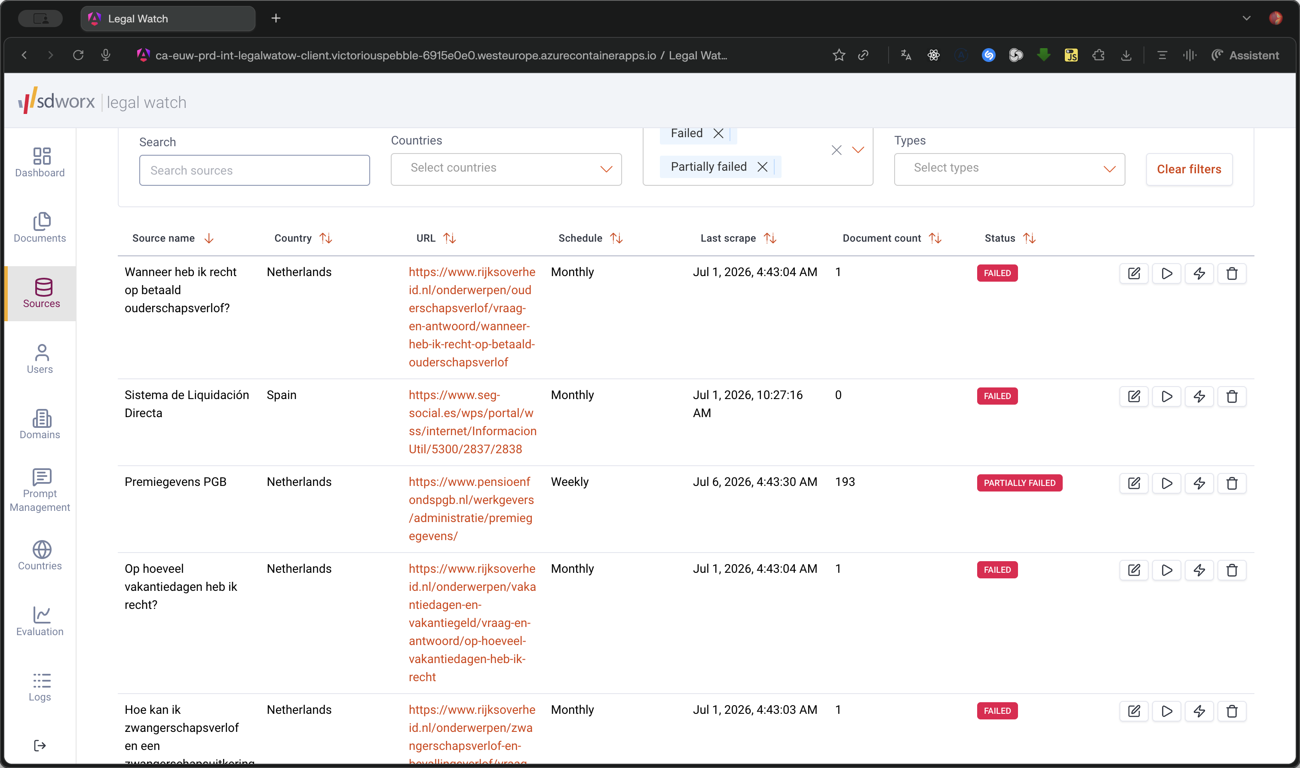Select the Sources sidebar item

[41, 293]
